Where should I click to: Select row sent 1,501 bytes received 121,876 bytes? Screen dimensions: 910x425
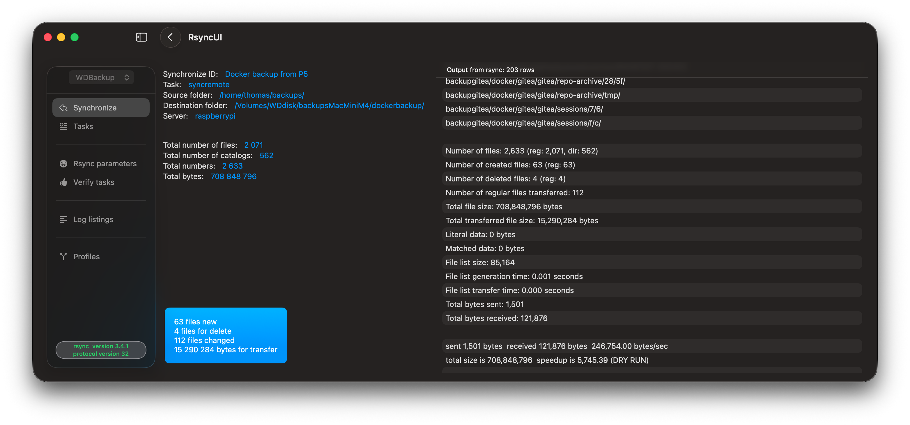tap(652, 346)
